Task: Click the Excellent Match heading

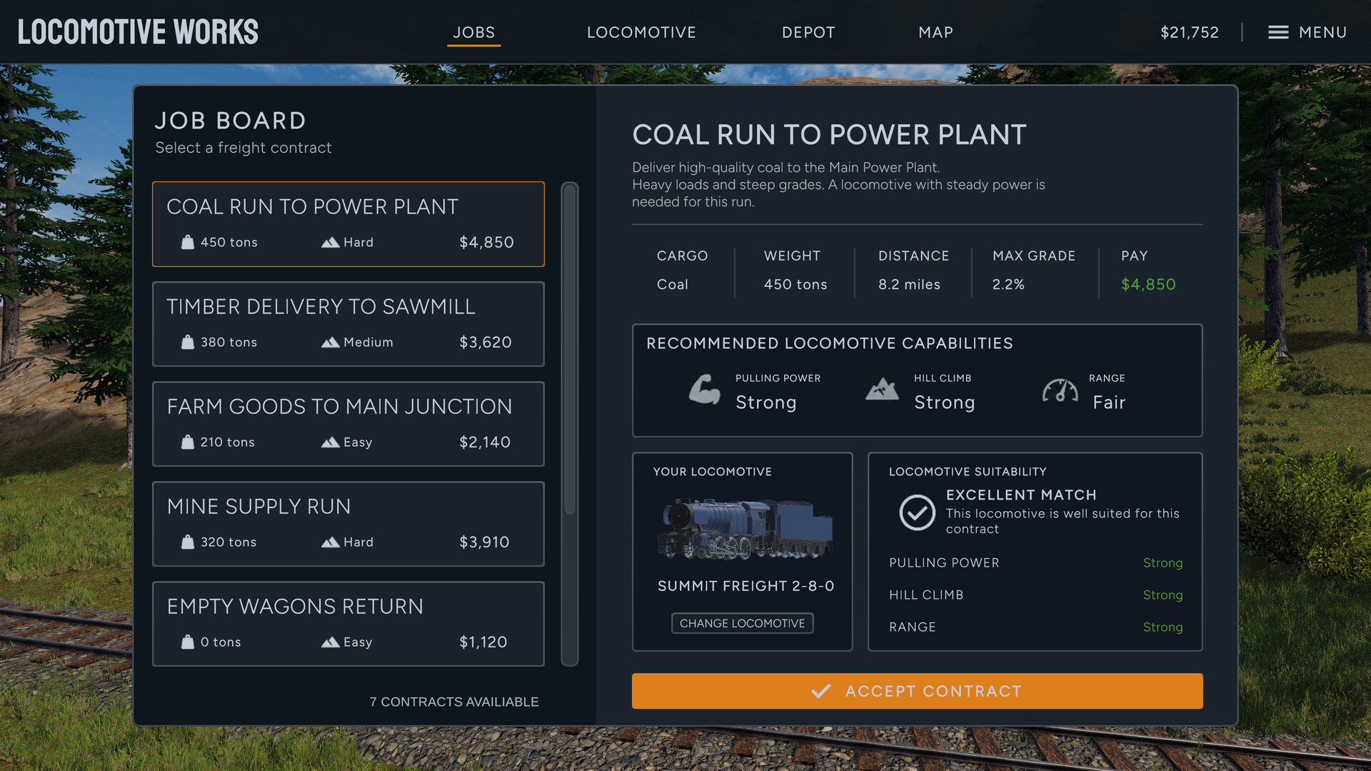Action: pyautogui.click(x=1021, y=495)
